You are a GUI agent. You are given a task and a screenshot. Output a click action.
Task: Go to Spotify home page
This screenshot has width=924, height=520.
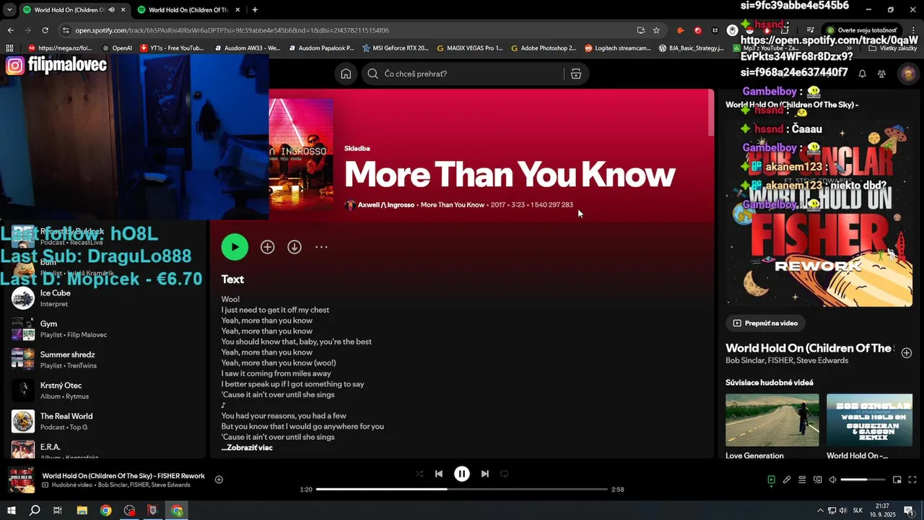coord(346,74)
